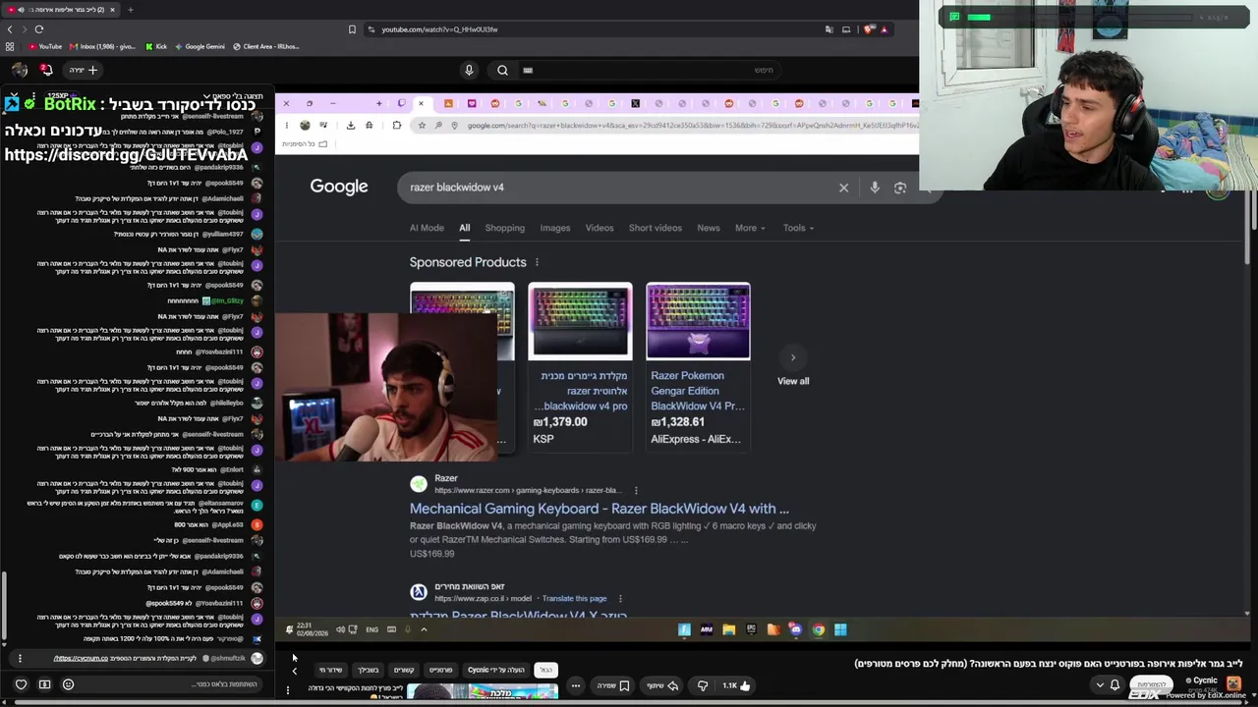Search with voice on YouTube
Image resolution: width=1258 pixels, height=707 pixels.
(469, 70)
